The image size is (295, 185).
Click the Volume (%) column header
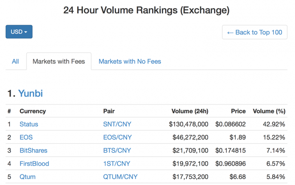(269, 111)
